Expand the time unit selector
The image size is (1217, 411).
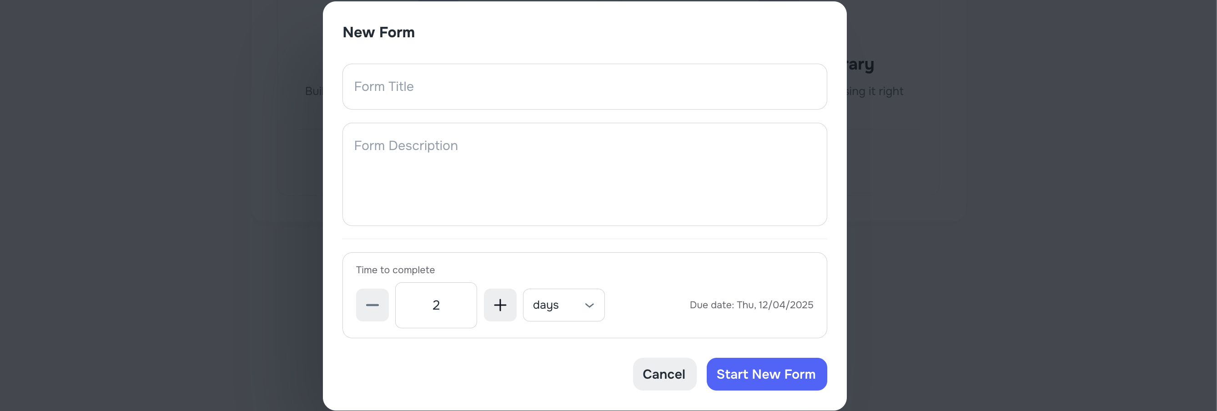point(563,305)
